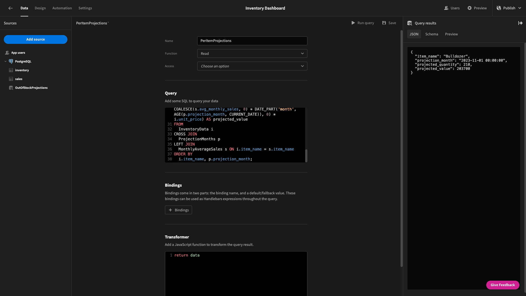Select the App users row
526x296 pixels.
click(36, 53)
